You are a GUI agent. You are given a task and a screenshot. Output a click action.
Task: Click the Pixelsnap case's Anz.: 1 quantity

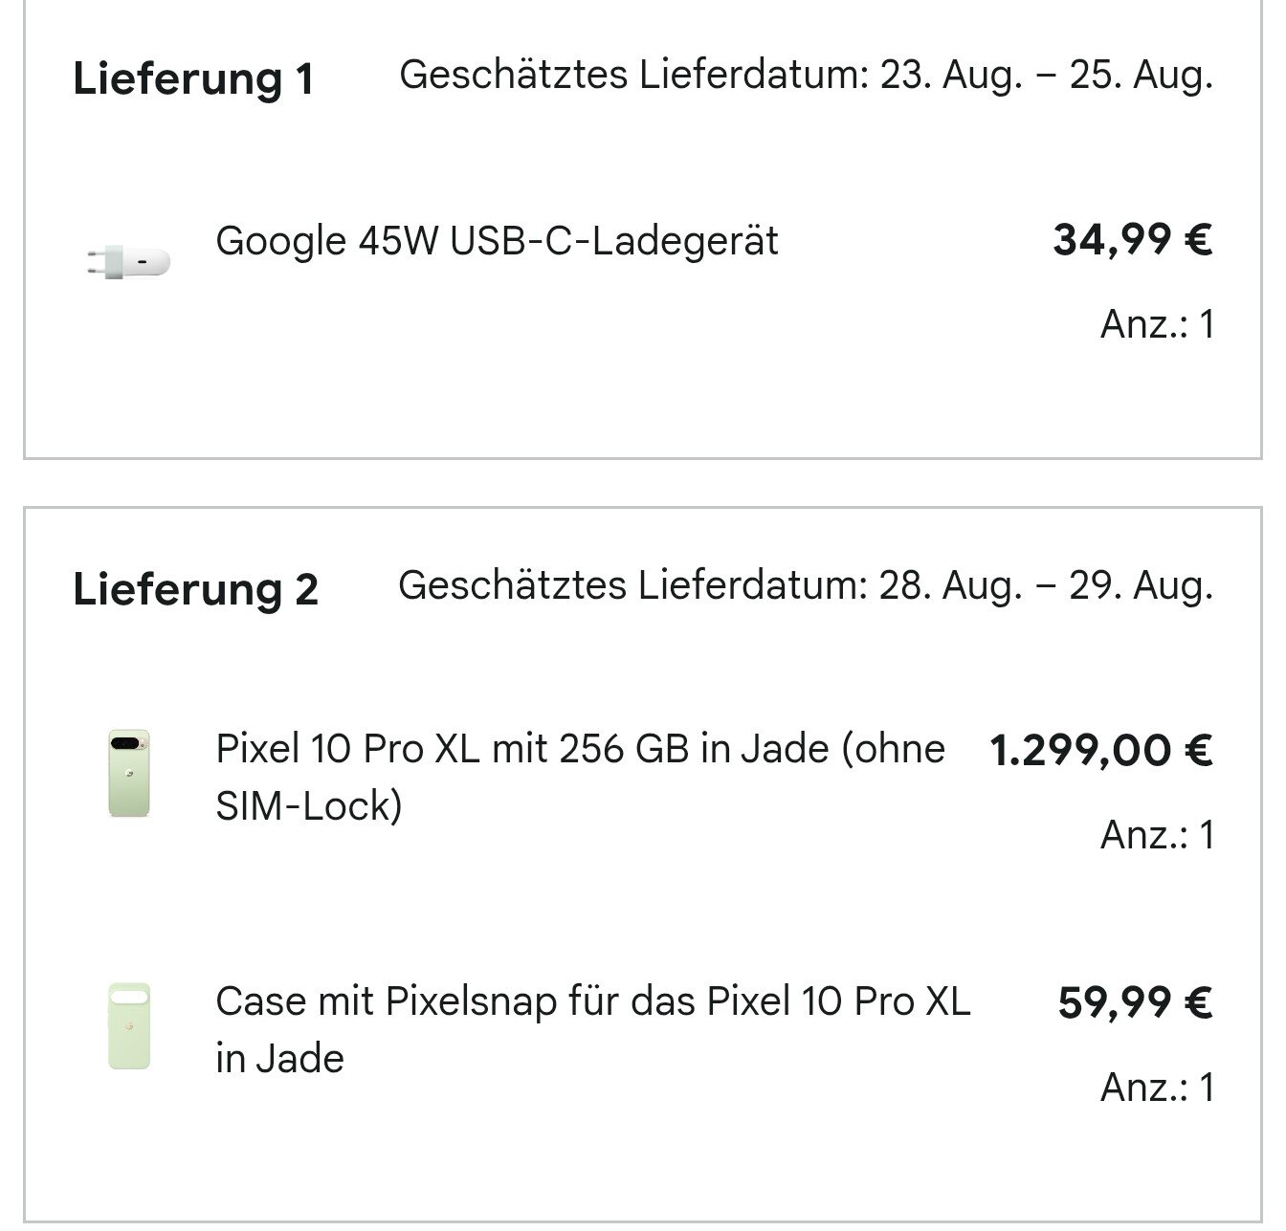[1157, 1088]
